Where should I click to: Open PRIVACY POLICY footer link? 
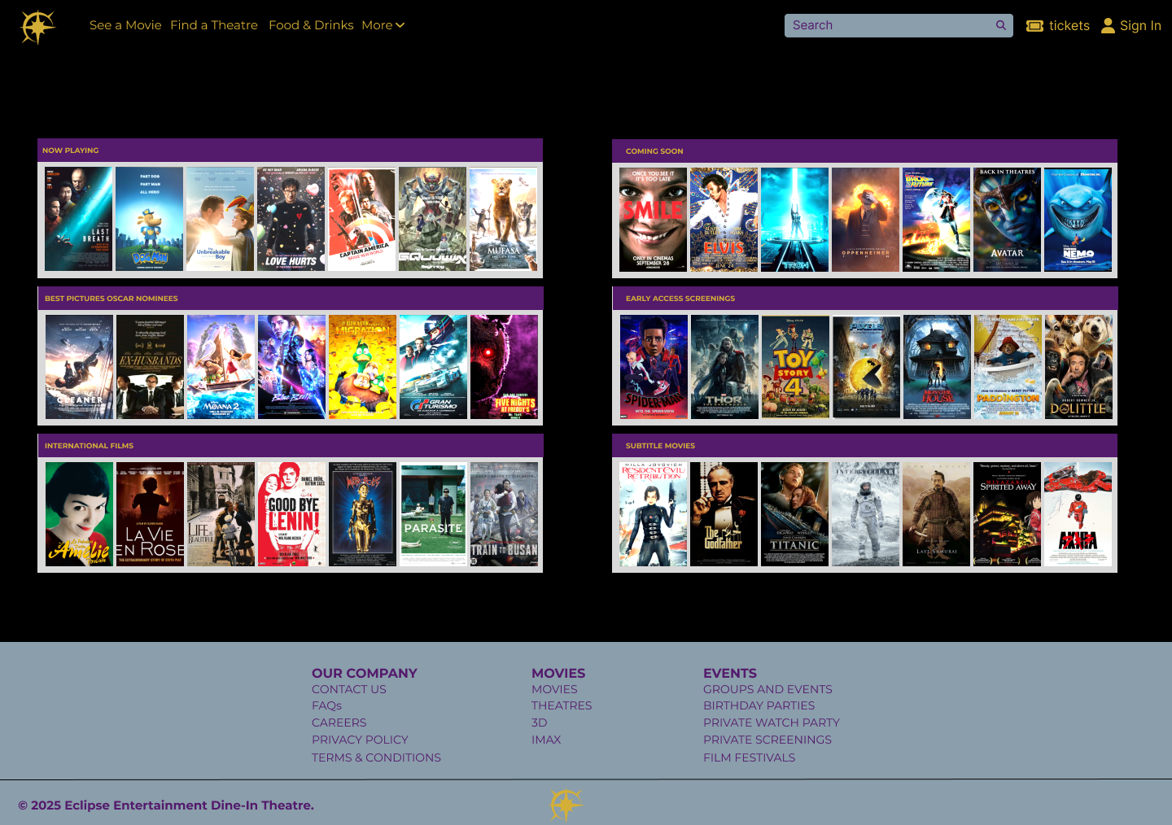coord(360,740)
